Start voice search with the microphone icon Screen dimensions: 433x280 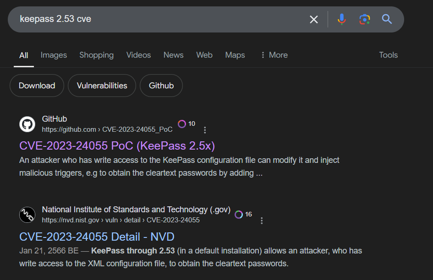(342, 19)
